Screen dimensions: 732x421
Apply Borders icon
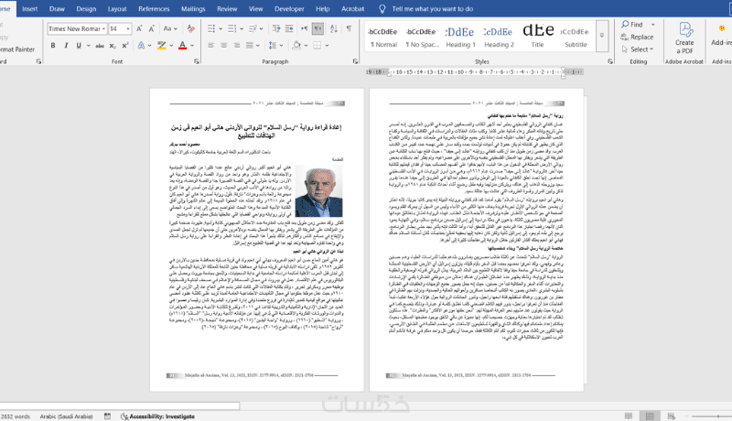click(x=318, y=45)
